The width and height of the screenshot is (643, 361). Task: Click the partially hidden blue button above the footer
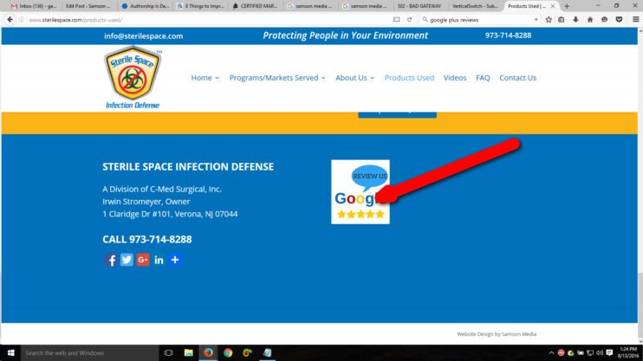(398, 114)
